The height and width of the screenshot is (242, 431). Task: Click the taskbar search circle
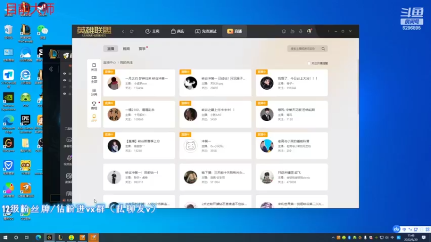point(16,237)
